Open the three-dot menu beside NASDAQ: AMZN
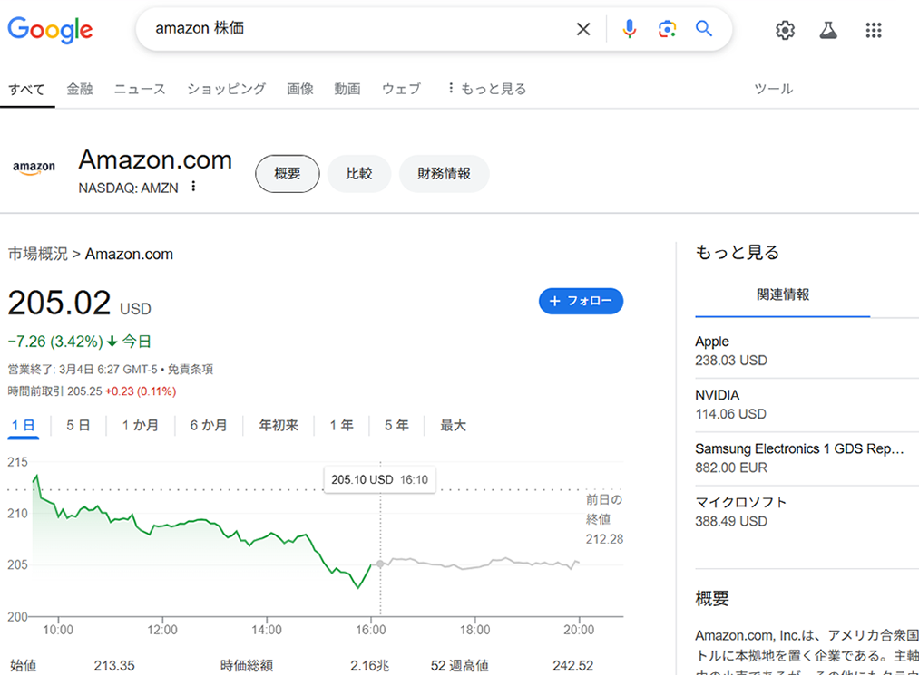Image resolution: width=919 pixels, height=675 pixels. point(193,187)
